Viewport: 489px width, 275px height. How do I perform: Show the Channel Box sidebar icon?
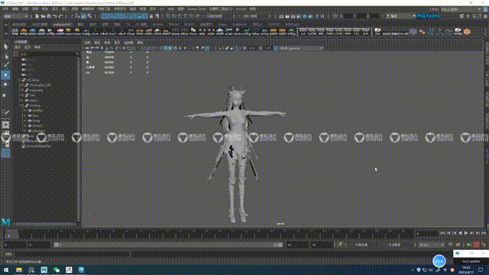485,16
